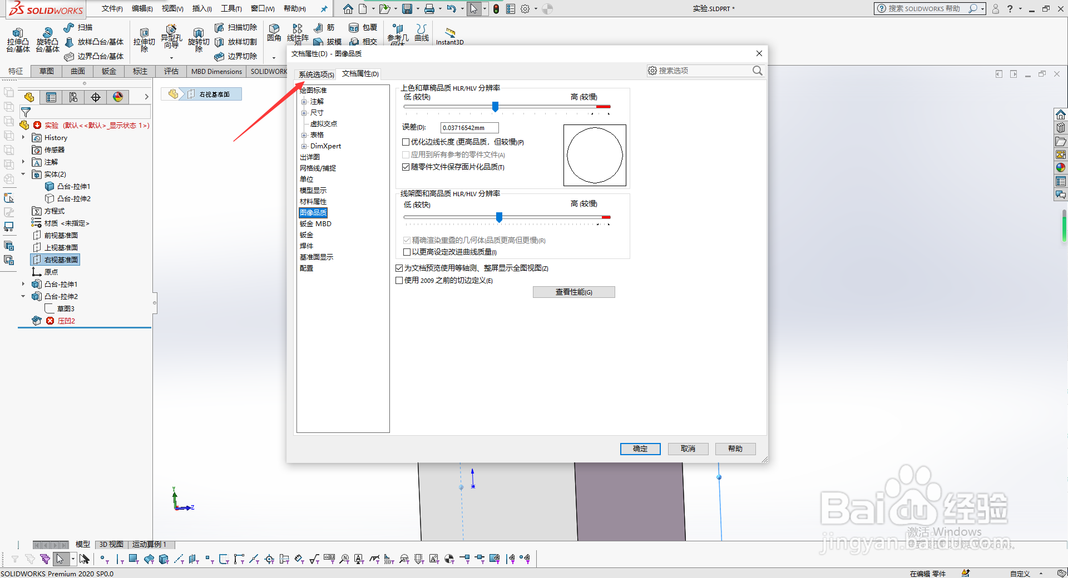Click the 确定 button to confirm

pyautogui.click(x=640, y=449)
